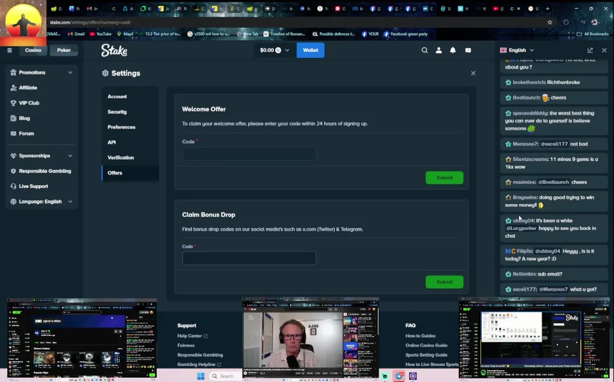Expand the Sponsorships menu chevron
This screenshot has height=382, width=614.
click(x=70, y=156)
